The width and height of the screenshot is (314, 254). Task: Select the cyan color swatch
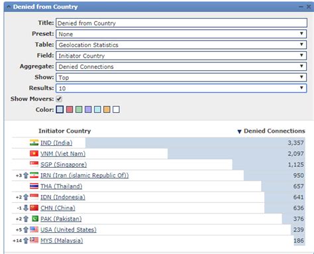(x=97, y=109)
